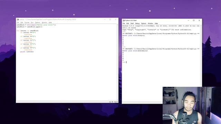Open the Run menu in the editor window
Viewport: 221px width, 124px height.
(32, 22)
